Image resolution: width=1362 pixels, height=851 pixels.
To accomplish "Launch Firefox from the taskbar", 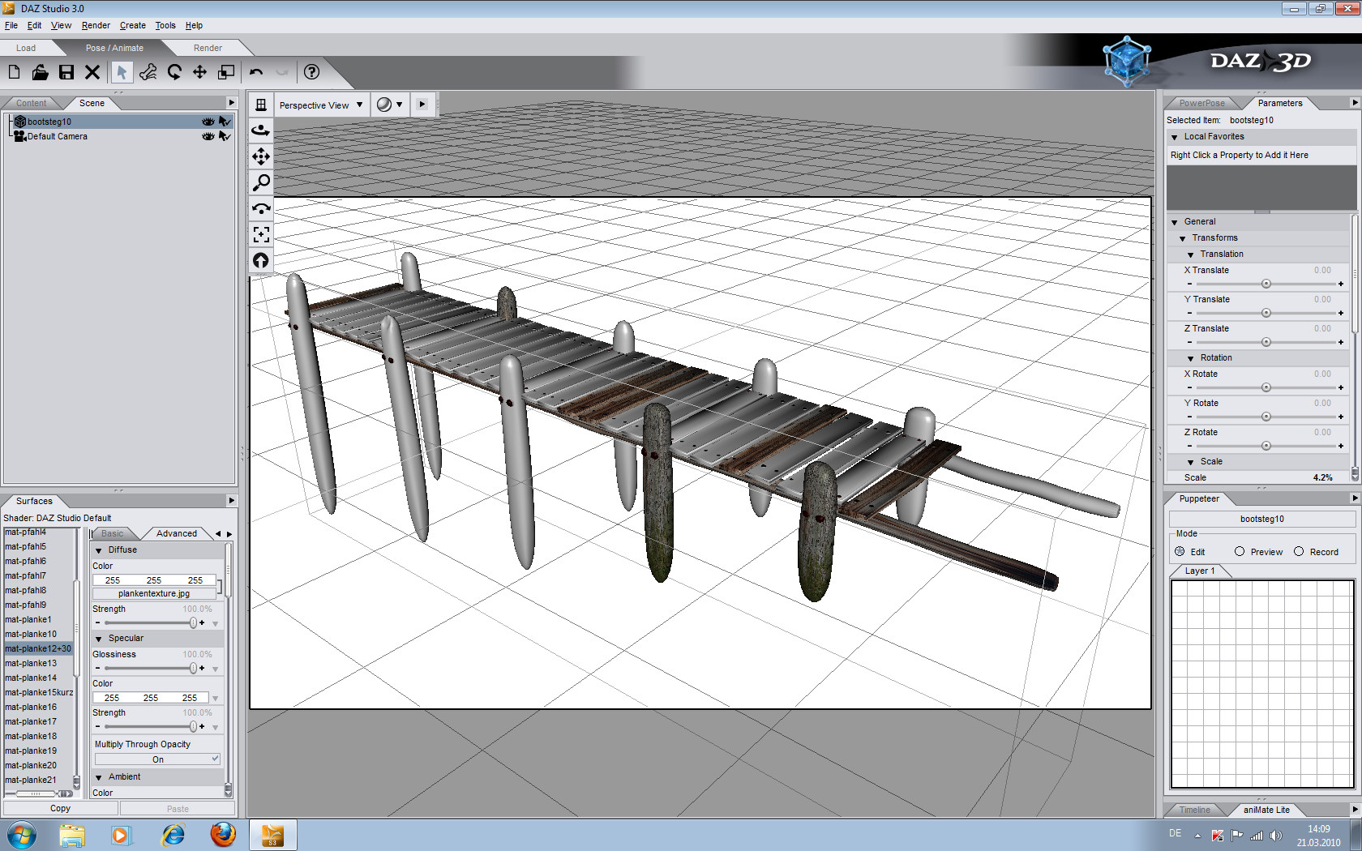I will coord(222,834).
